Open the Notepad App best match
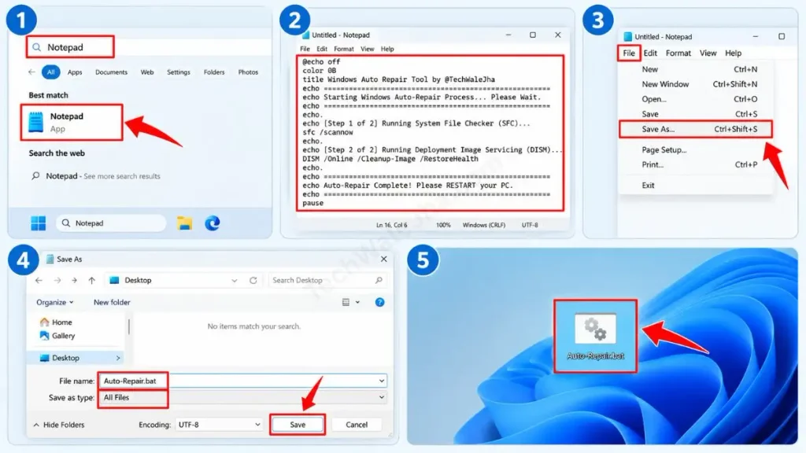Viewport: 806px width, 453px height. point(72,122)
